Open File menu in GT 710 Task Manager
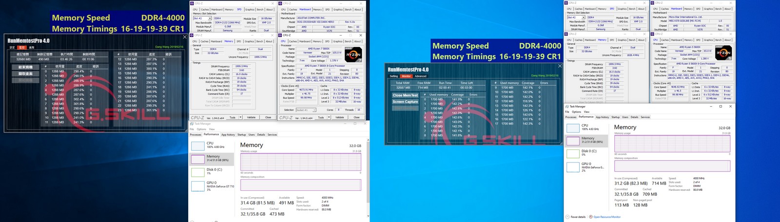 (192, 129)
